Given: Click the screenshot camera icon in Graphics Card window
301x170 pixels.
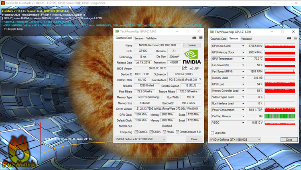Looking at the screenshot, I should click(x=194, y=38).
